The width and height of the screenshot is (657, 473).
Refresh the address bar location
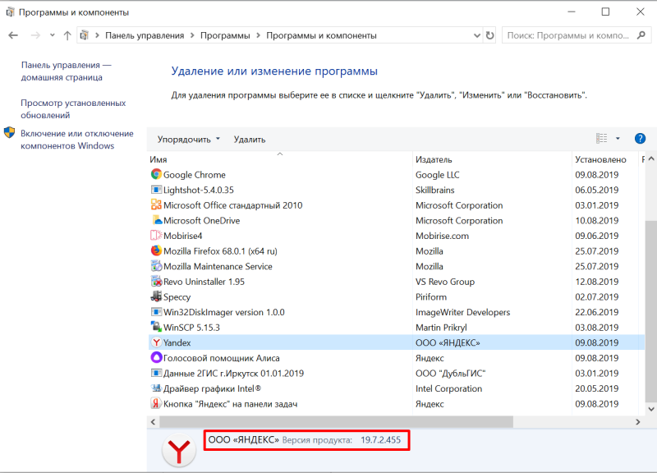(489, 35)
